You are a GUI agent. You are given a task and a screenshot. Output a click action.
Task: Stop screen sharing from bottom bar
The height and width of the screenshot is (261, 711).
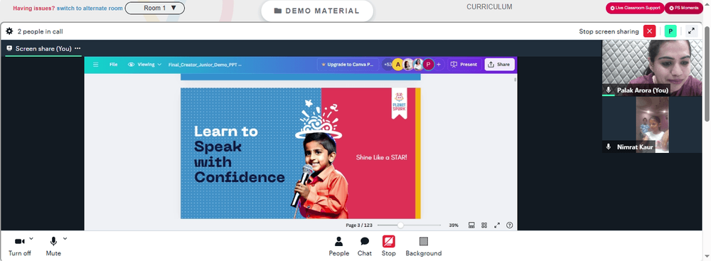pos(389,247)
